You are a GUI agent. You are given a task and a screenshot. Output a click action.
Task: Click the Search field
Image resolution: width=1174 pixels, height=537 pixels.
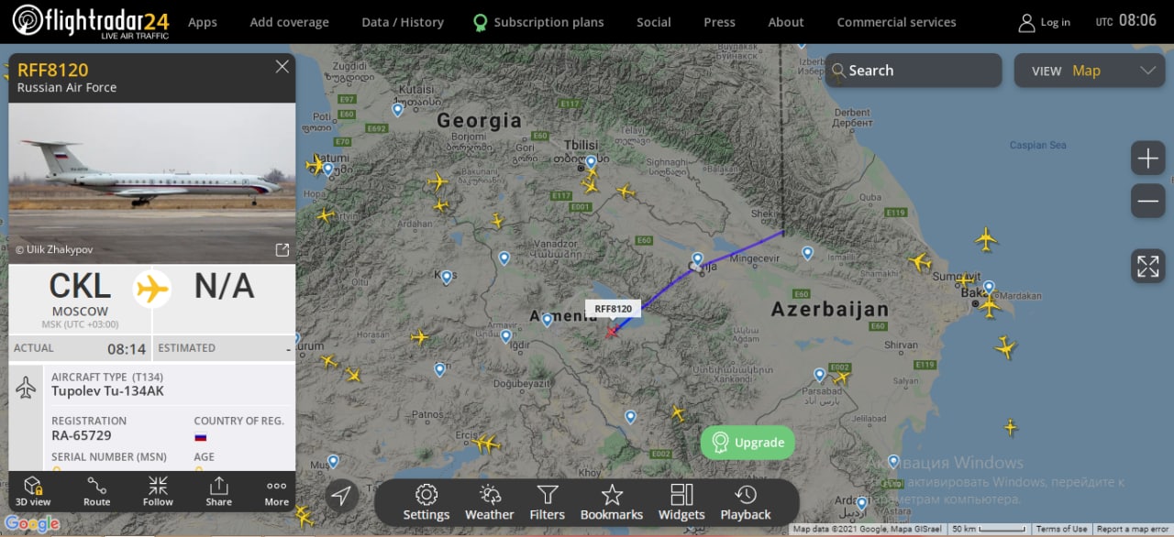pyautogui.click(x=914, y=71)
